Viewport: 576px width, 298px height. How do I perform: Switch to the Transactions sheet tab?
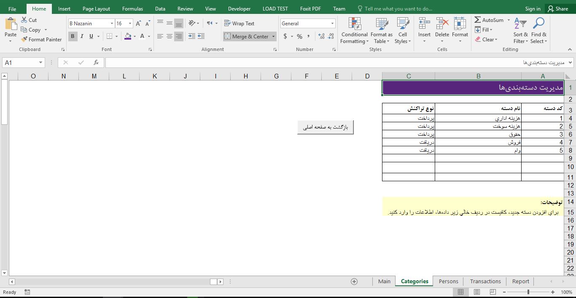pos(485,281)
